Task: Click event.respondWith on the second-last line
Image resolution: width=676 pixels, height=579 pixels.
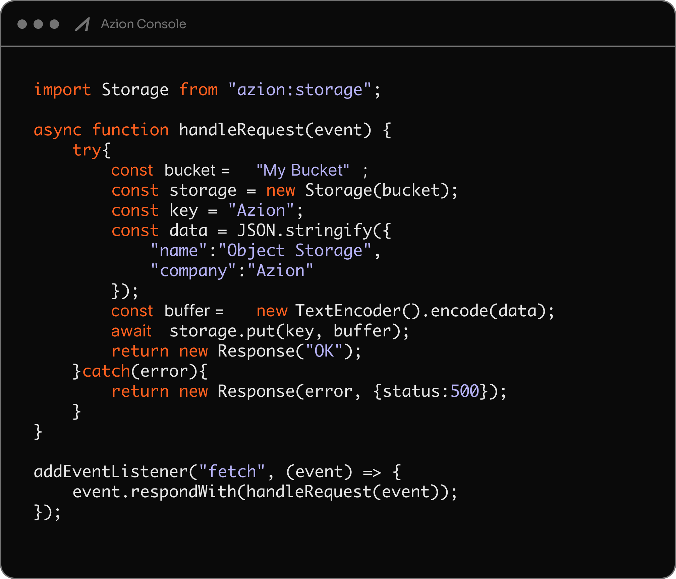Action: (154, 492)
